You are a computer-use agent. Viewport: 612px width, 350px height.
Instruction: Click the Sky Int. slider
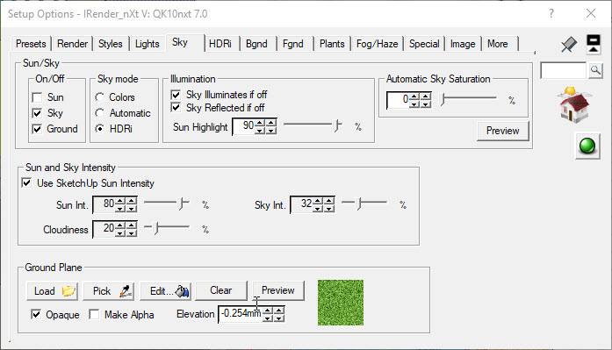coord(364,203)
